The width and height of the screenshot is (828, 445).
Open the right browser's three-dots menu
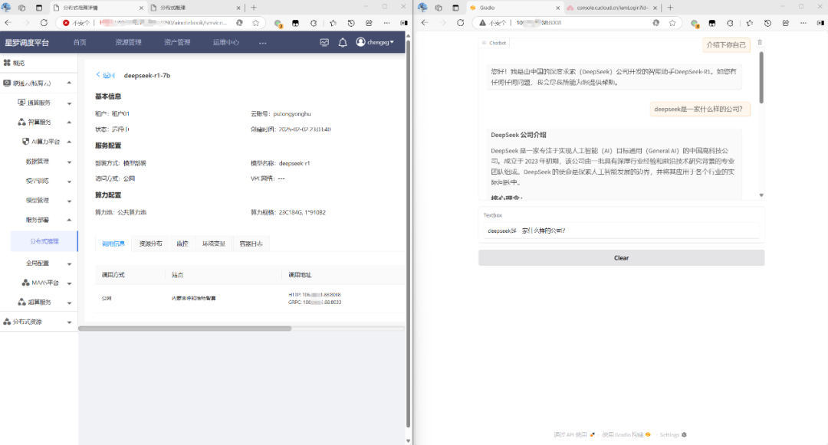[x=803, y=23]
